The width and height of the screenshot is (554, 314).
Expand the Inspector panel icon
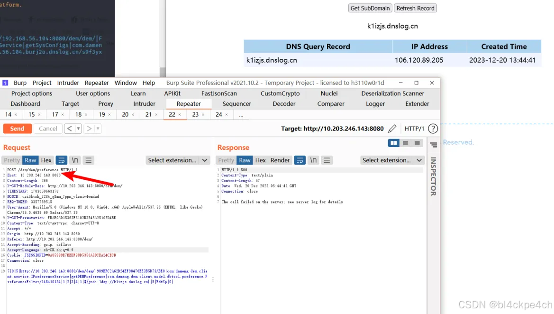(434, 145)
